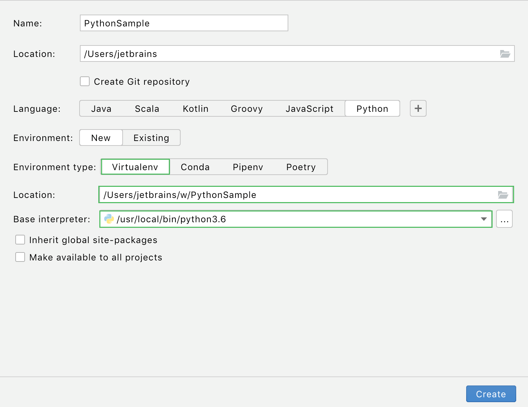Enable Make available to all projects

pos(20,257)
